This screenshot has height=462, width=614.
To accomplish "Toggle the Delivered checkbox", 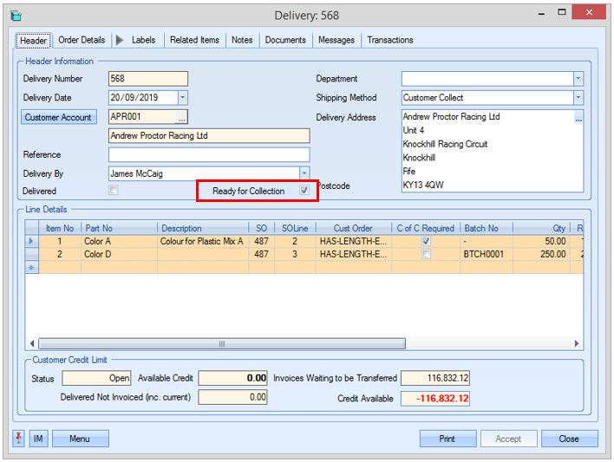I will [113, 191].
